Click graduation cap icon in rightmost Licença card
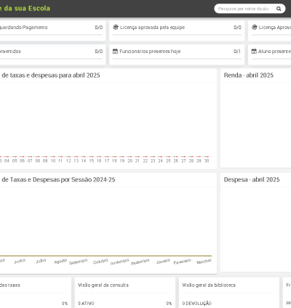Viewport: 291px width, 308px height. point(255,28)
